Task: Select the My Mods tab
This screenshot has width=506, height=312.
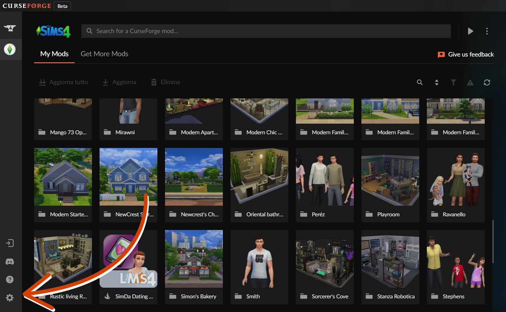Action: tap(54, 54)
